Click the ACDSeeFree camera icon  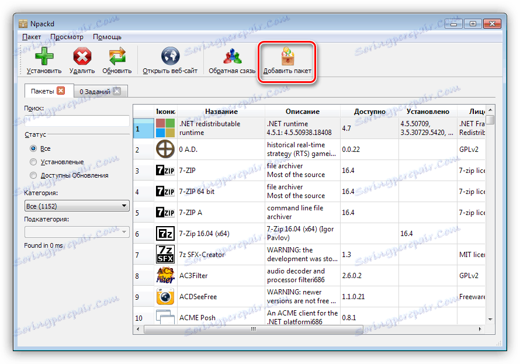(x=165, y=296)
